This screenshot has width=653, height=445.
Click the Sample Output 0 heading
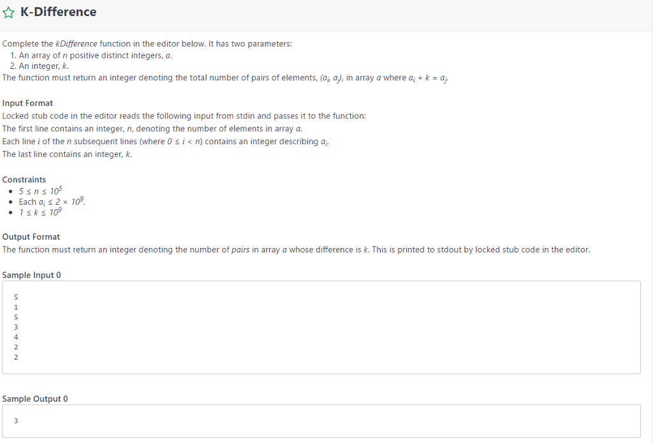[35, 399]
